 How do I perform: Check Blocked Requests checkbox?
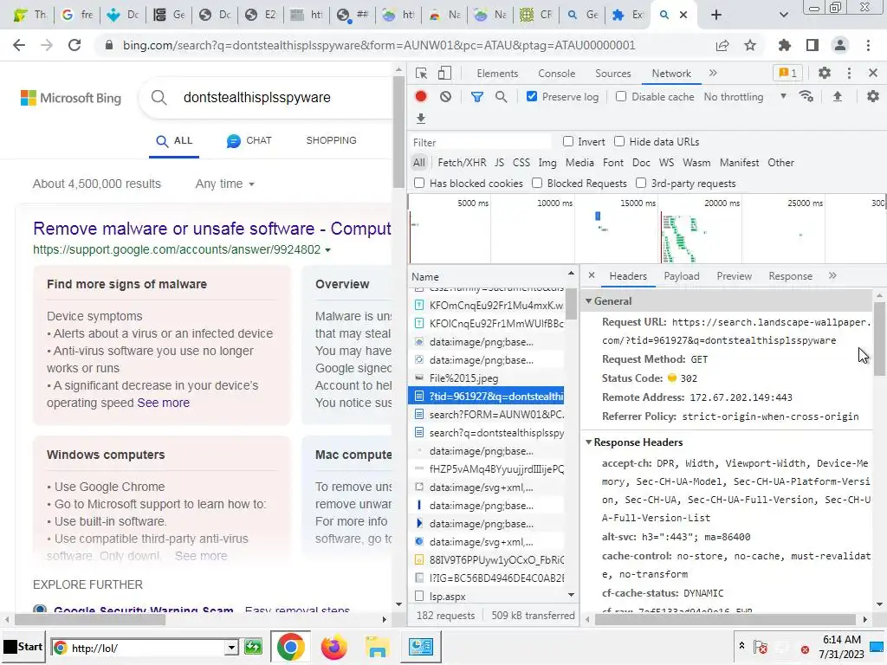[x=537, y=183]
